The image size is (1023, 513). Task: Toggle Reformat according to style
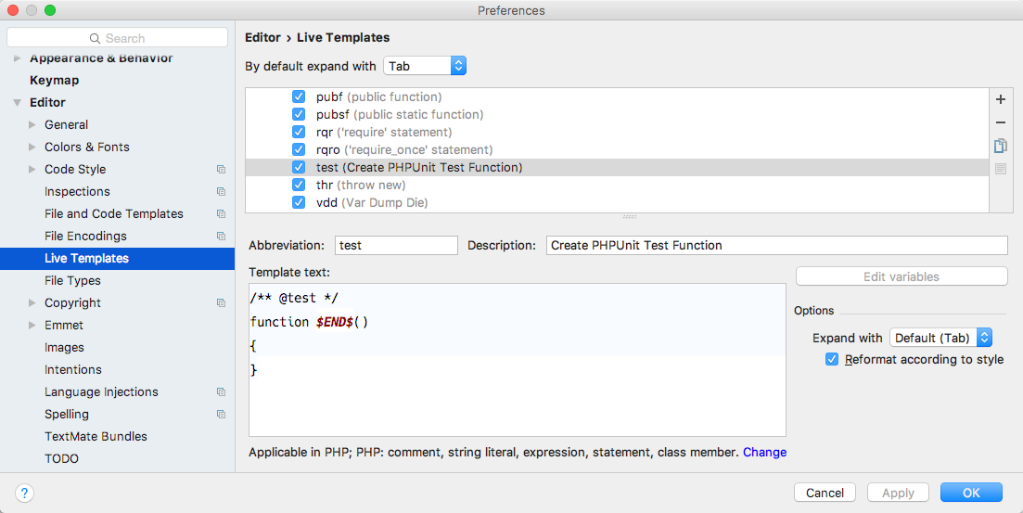832,359
